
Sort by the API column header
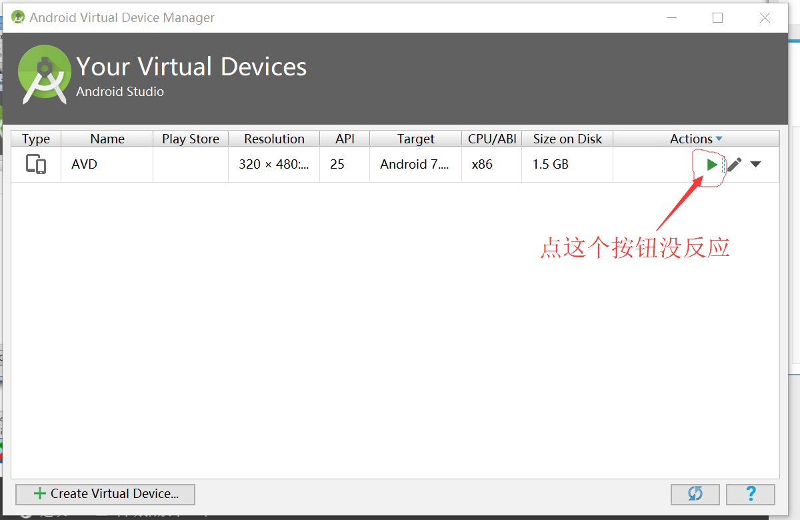(x=345, y=139)
